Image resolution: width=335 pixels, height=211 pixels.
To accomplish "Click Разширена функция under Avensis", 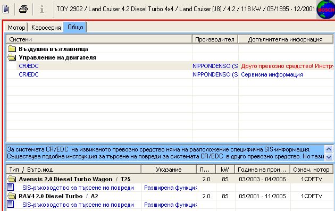I will tap(170, 188).
